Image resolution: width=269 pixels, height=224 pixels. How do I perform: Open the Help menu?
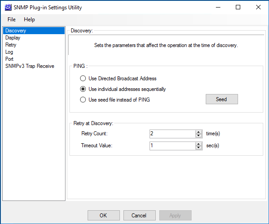(29, 20)
